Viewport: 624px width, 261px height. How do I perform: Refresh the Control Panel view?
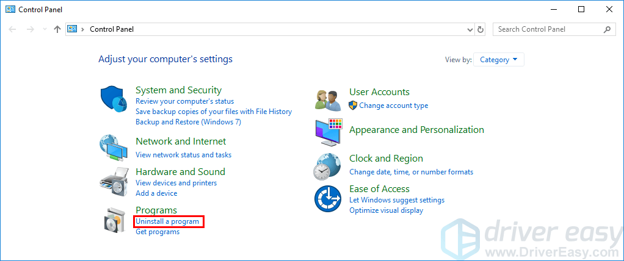(x=481, y=29)
